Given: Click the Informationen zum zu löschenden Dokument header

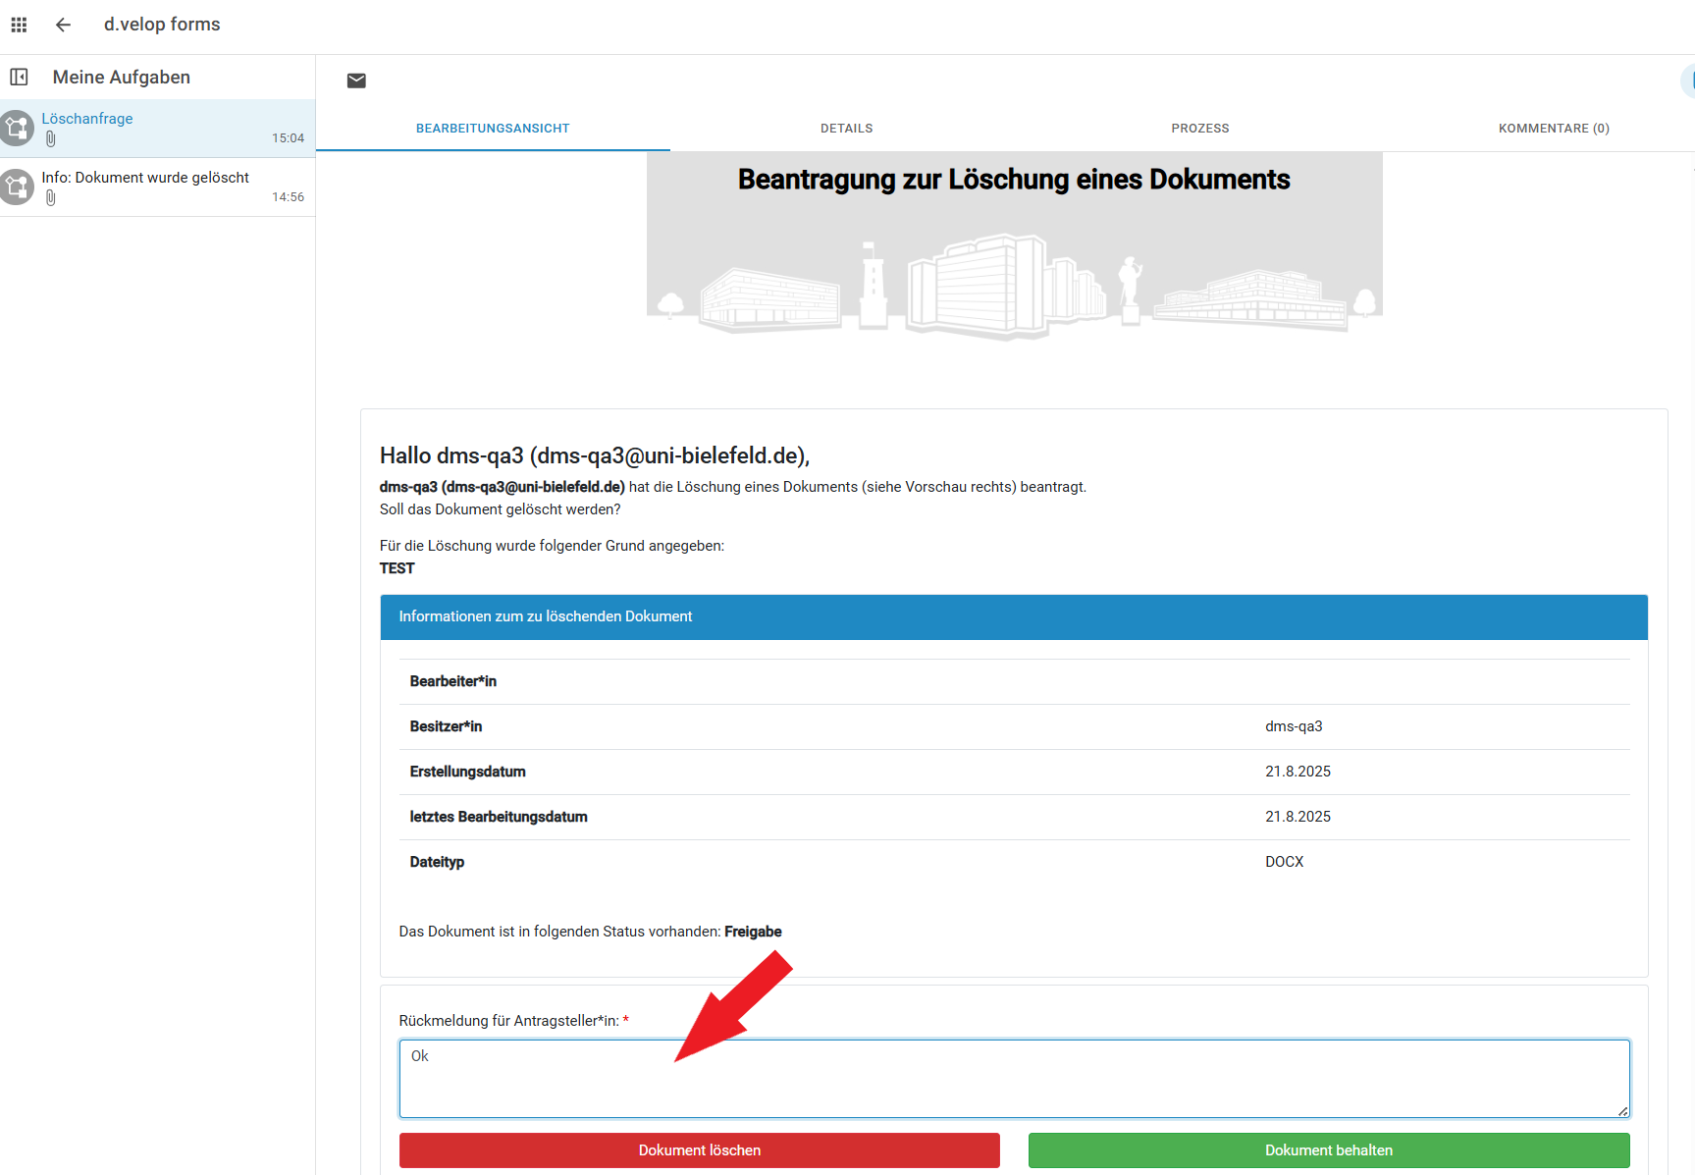Looking at the screenshot, I should click(1013, 616).
